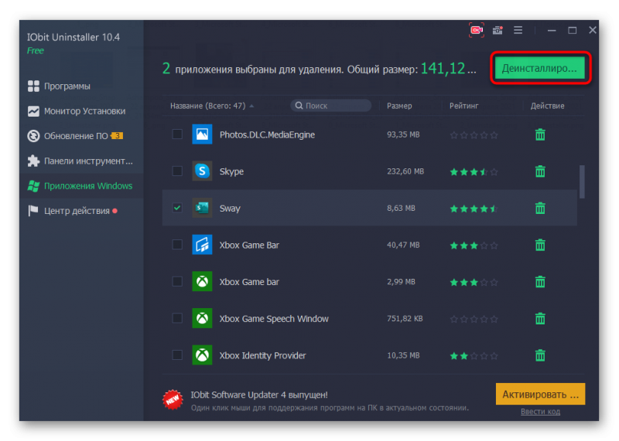Open the red screen recorder icon

point(477,30)
